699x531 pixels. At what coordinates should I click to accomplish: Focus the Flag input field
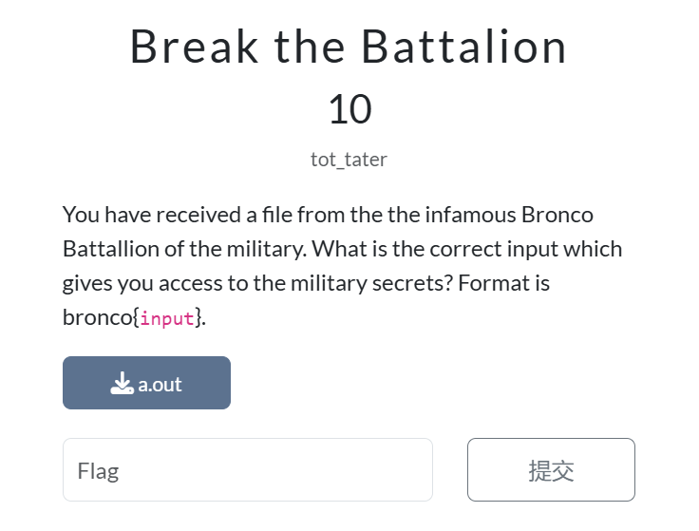click(247, 469)
